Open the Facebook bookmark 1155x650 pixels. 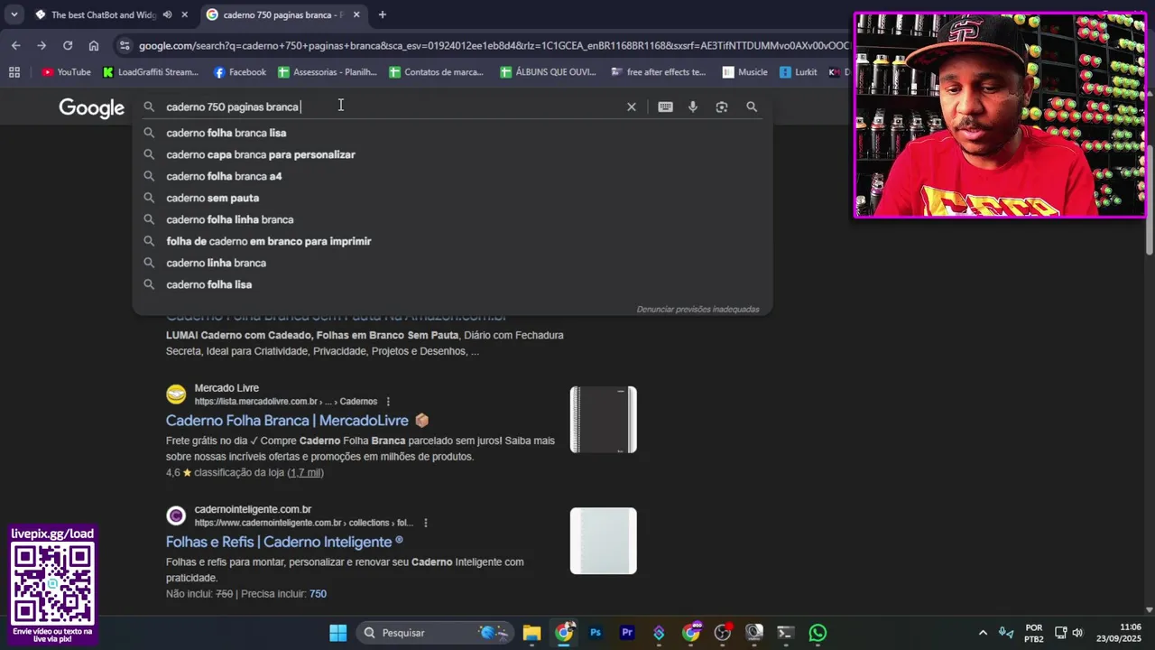click(239, 72)
